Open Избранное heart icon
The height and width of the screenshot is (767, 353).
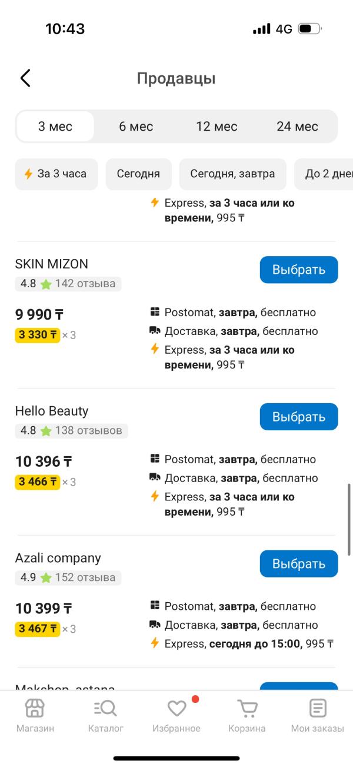[x=176, y=708]
